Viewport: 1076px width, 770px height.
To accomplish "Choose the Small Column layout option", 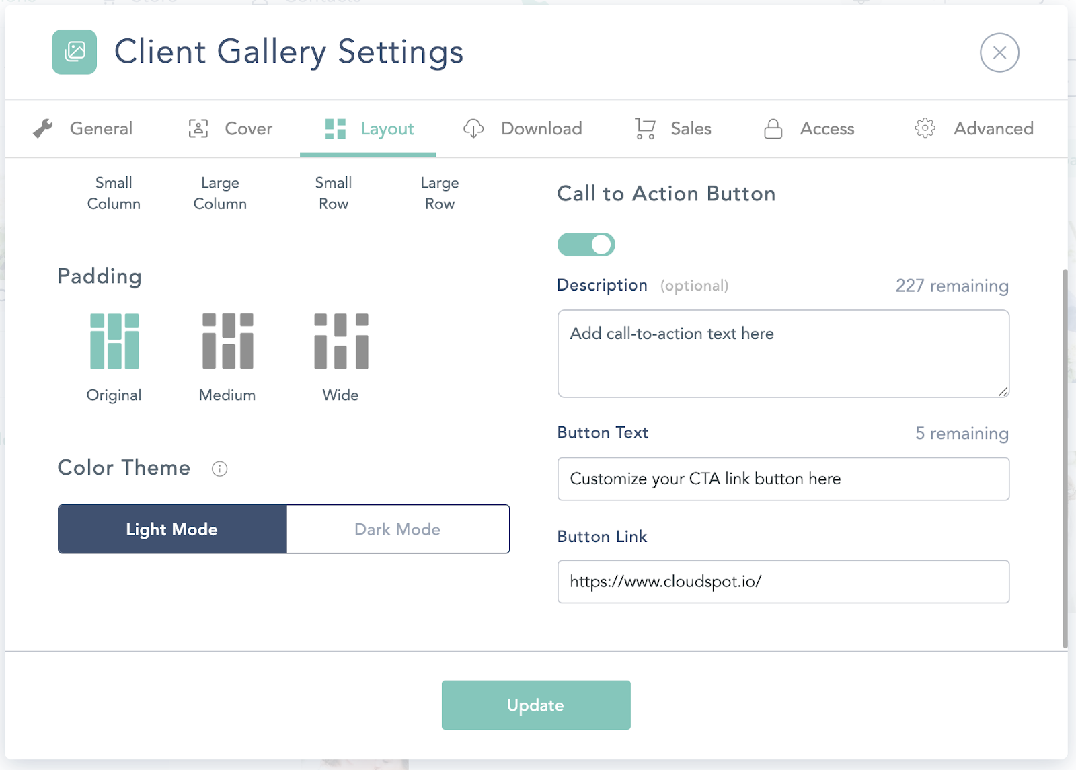I will (x=114, y=193).
